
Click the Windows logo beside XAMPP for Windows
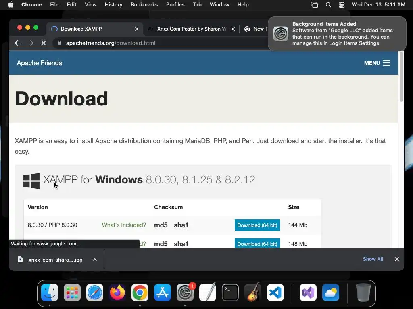31,181
